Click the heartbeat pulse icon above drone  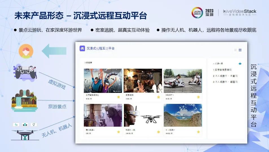16,124
